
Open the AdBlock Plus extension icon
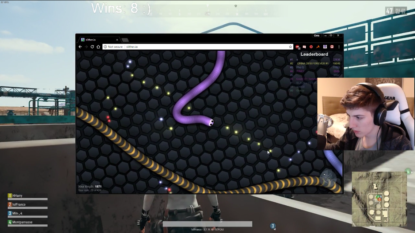pyautogui.click(x=297, y=47)
